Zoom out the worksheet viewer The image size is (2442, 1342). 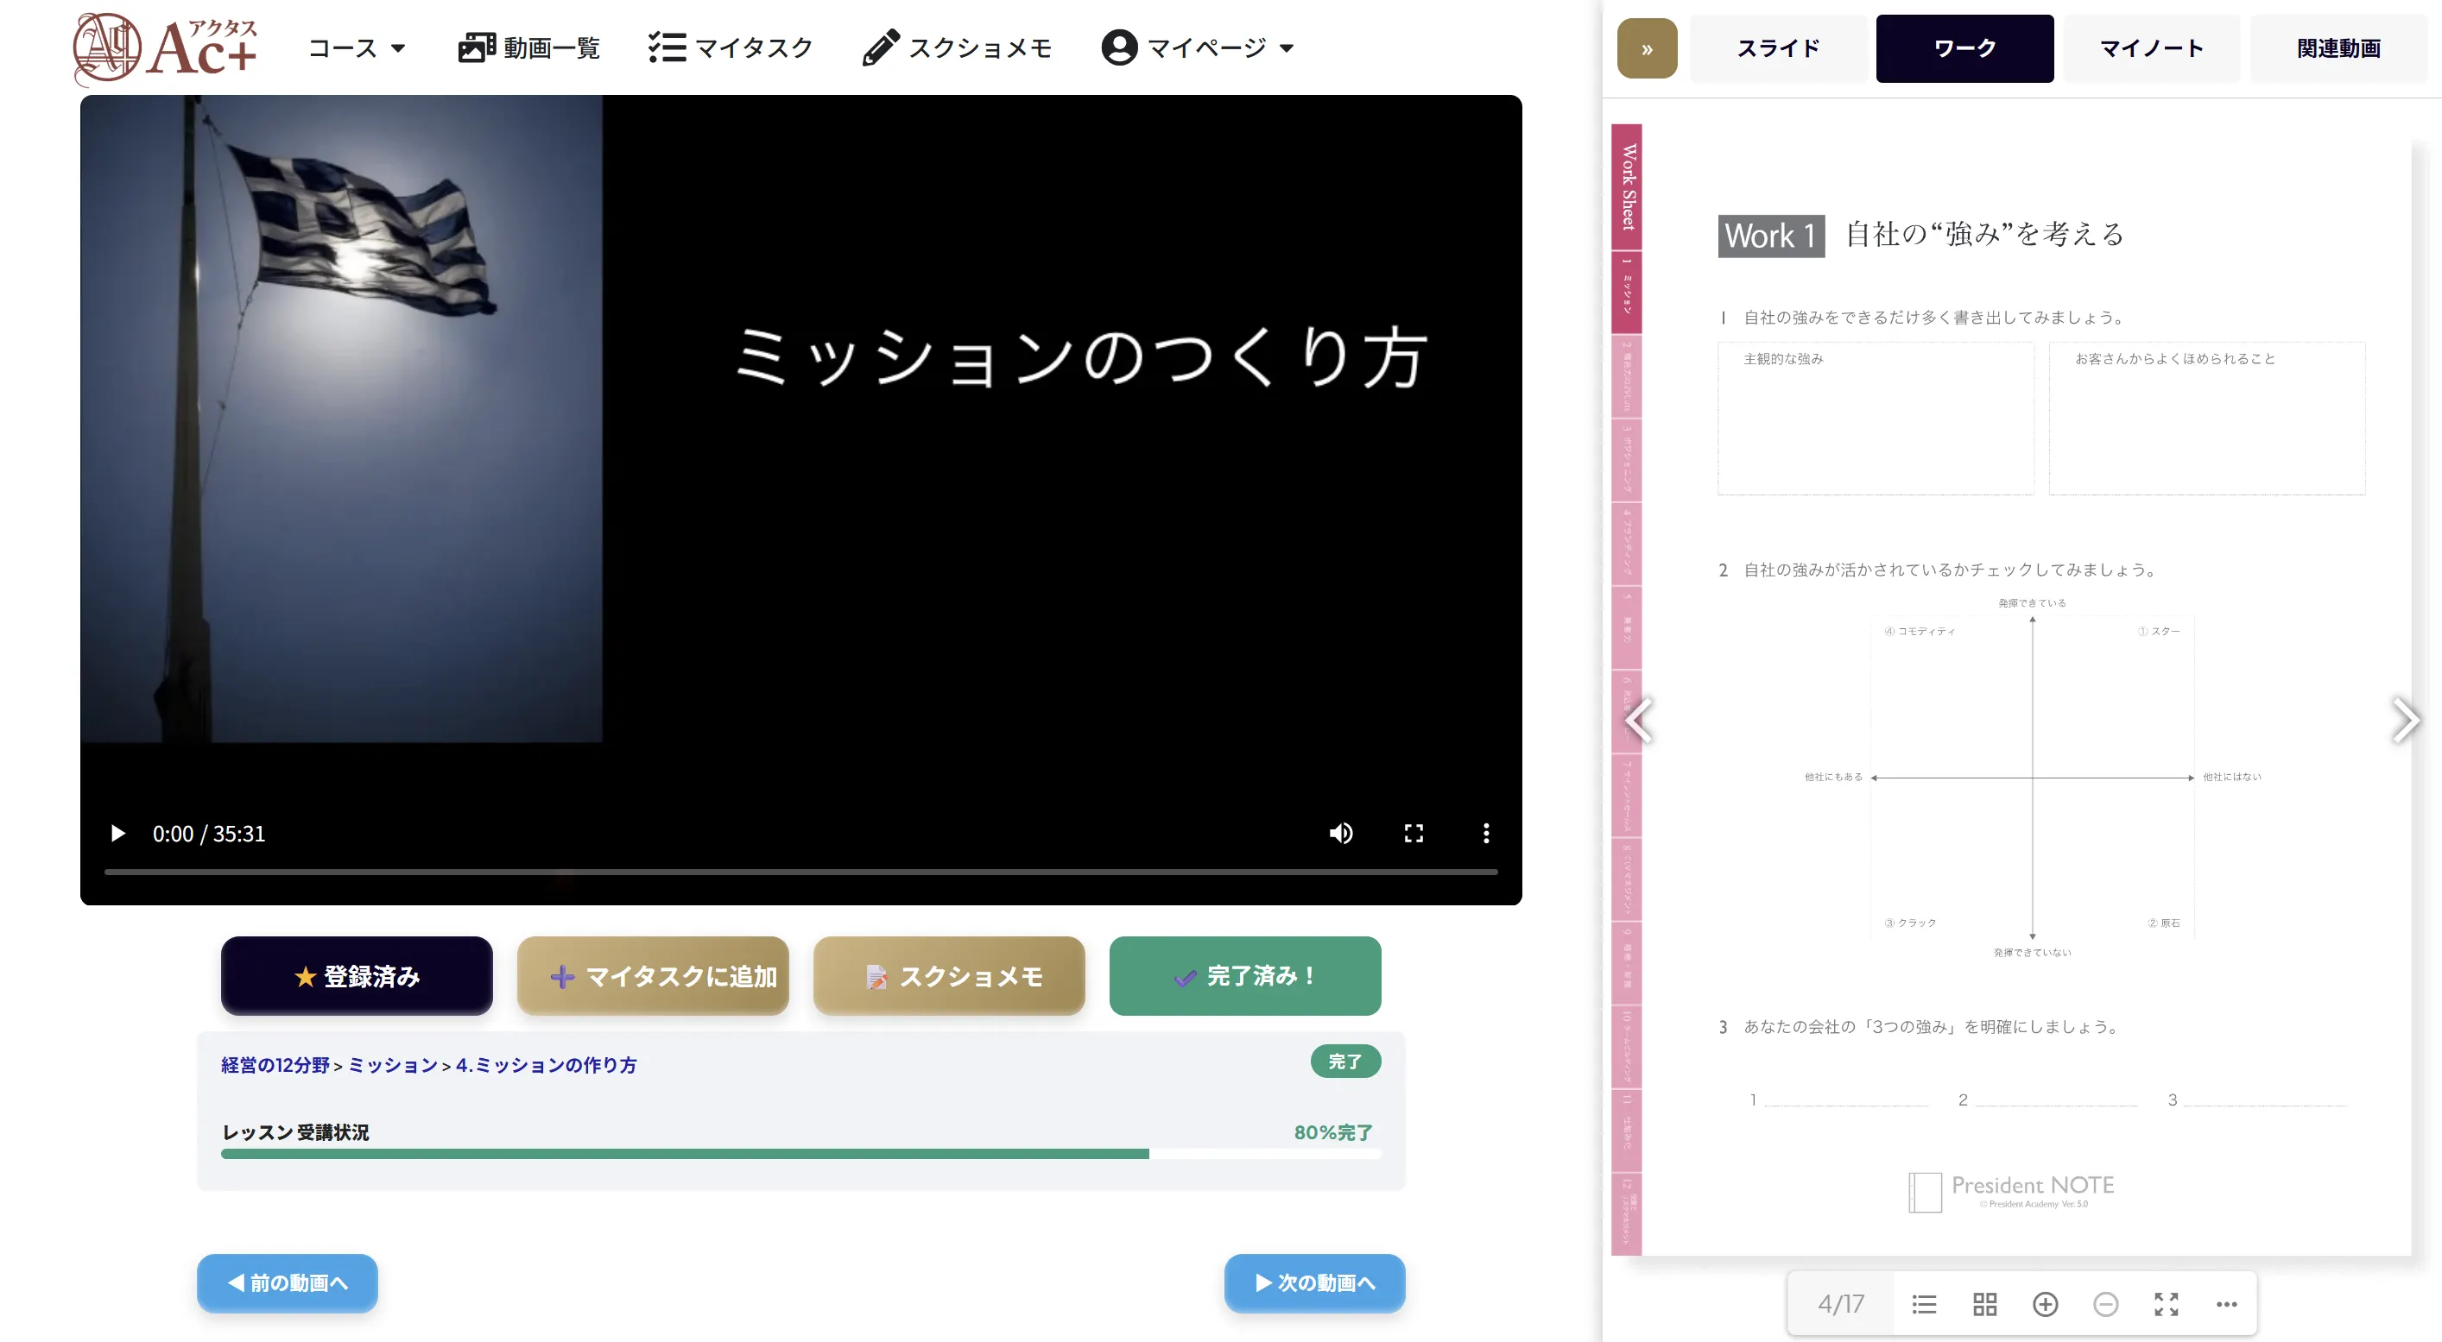2105,1305
